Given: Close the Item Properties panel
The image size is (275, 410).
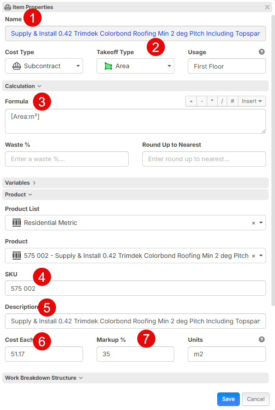Looking at the screenshot, I should (x=267, y=7).
